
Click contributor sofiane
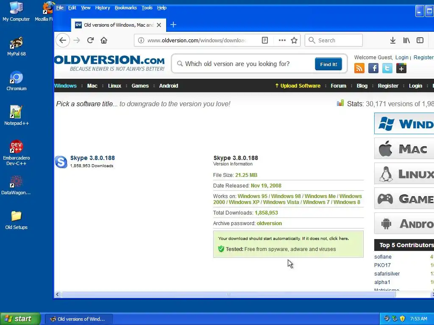point(383,257)
